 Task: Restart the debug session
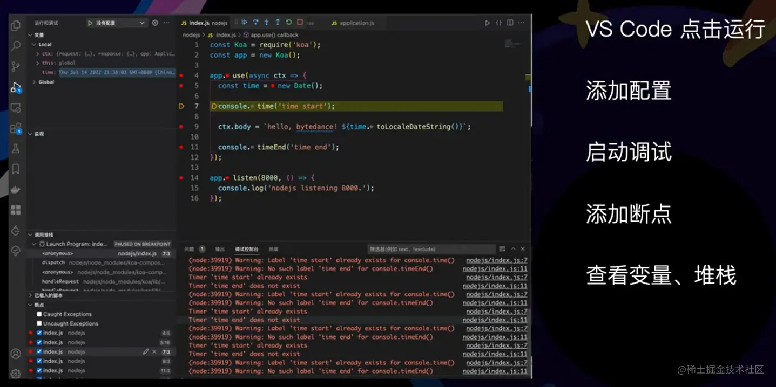click(x=289, y=23)
